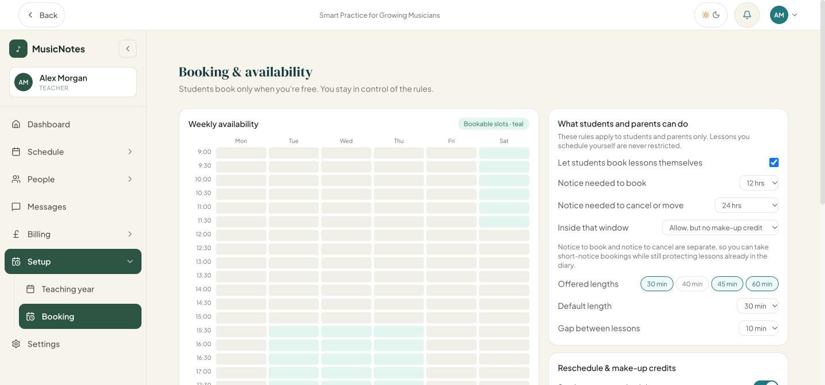The width and height of the screenshot is (825, 385).
Task: Toggle Saturday 9:00 availability slot
Action: tap(504, 153)
